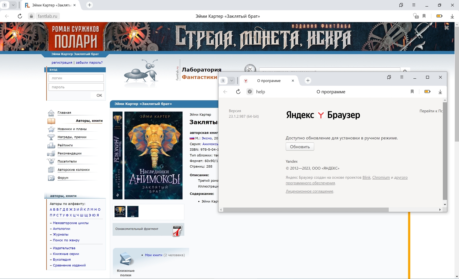Open Главная menu item

tap(64, 112)
